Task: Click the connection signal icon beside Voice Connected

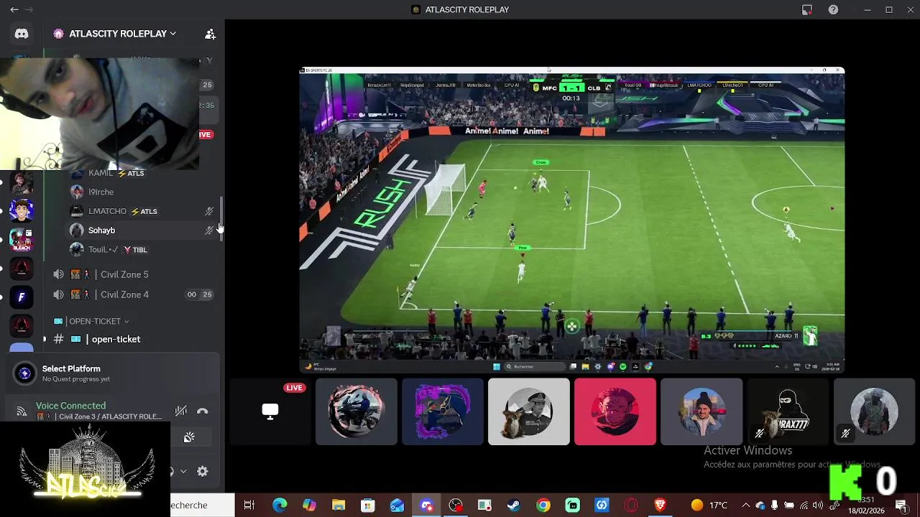Action: pos(22,411)
